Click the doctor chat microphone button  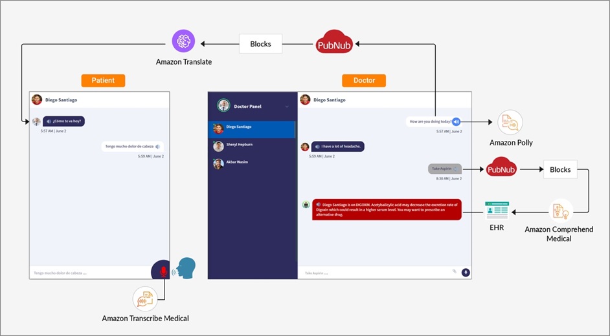466,273
